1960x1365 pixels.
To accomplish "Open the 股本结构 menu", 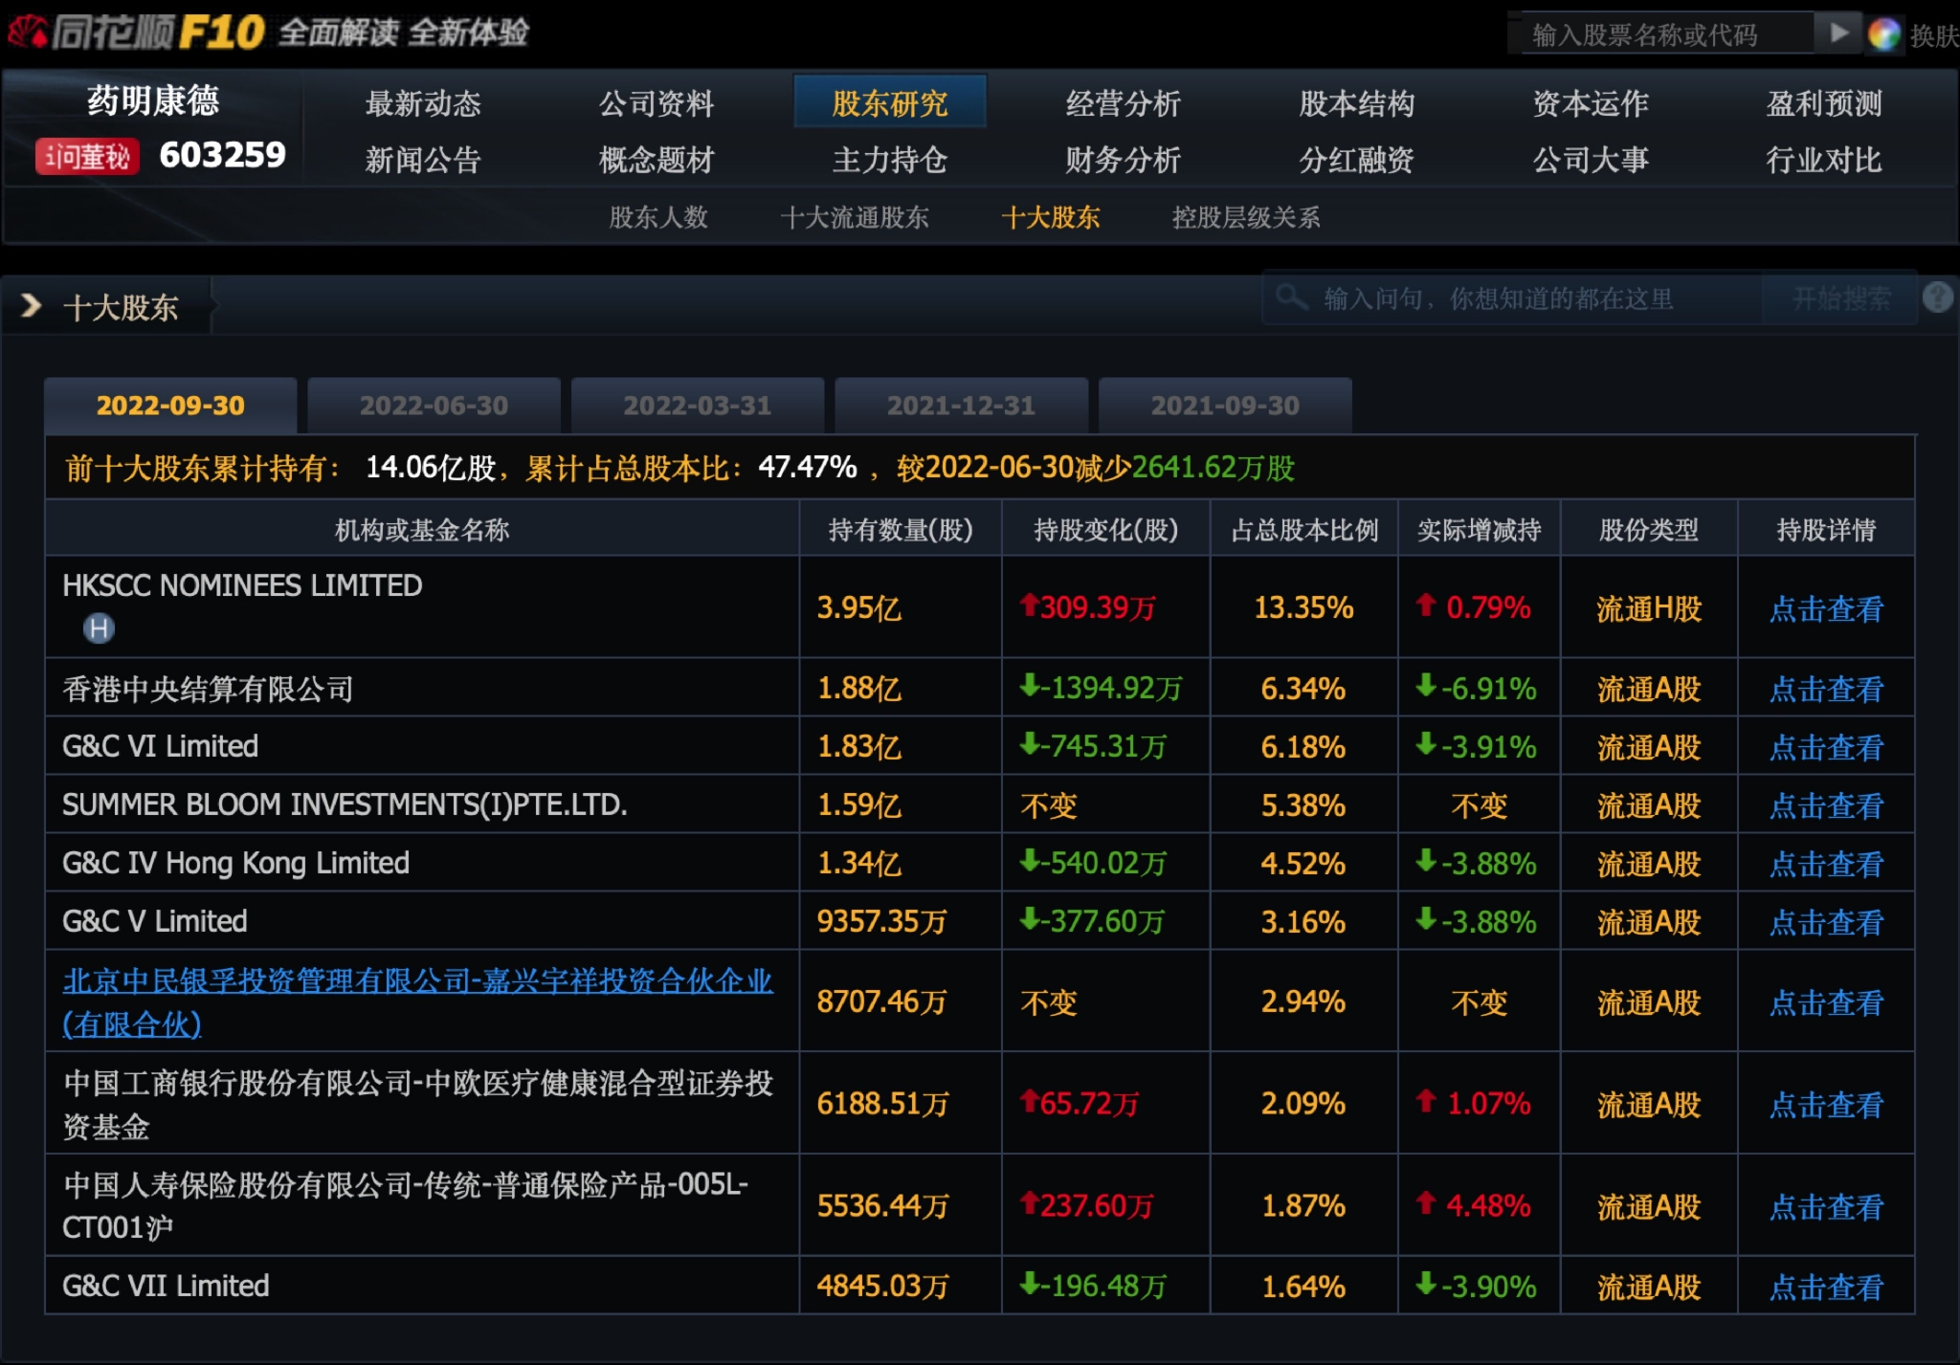I will (x=1357, y=103).
